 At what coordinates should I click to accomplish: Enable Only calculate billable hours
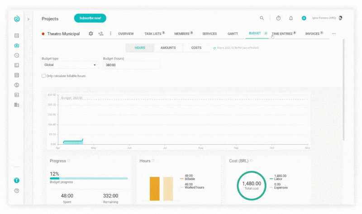(x=43, y=76)
